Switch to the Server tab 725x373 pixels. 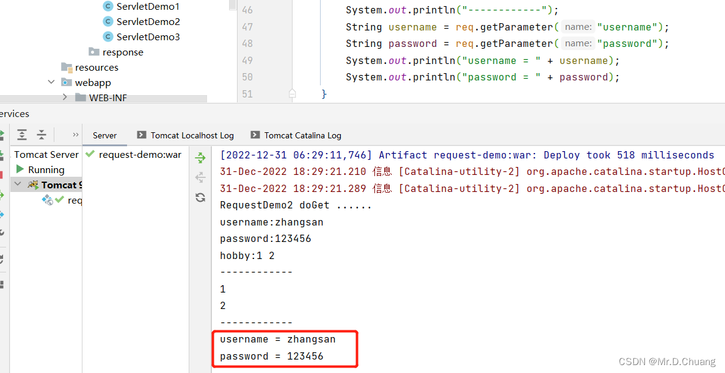click(x=104, y=135)
